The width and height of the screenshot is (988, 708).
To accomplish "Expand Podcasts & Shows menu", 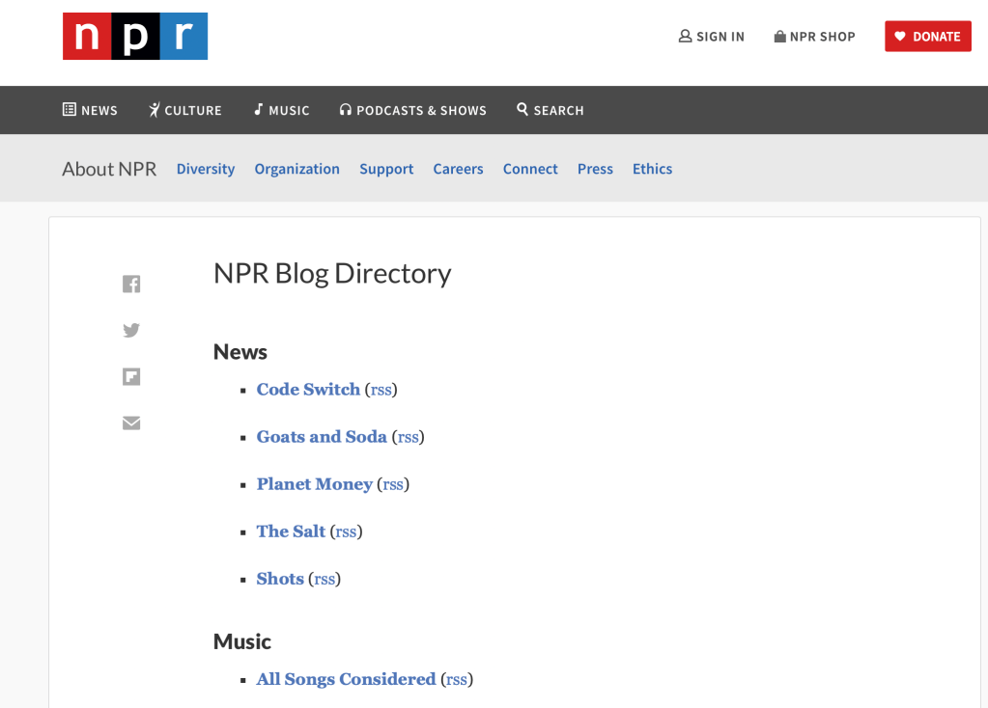I will (x=412, y=110).
